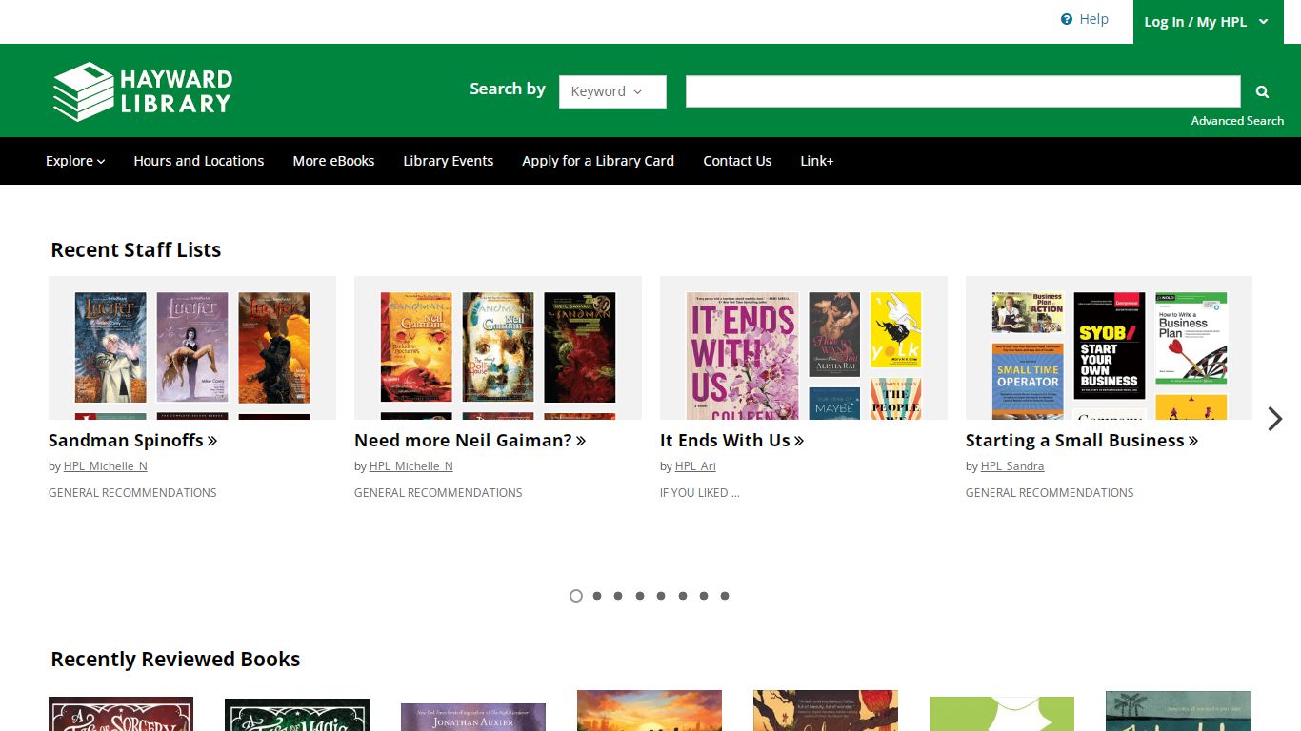
Task: Go to Library Events
Action: click(x=449, y=161)
